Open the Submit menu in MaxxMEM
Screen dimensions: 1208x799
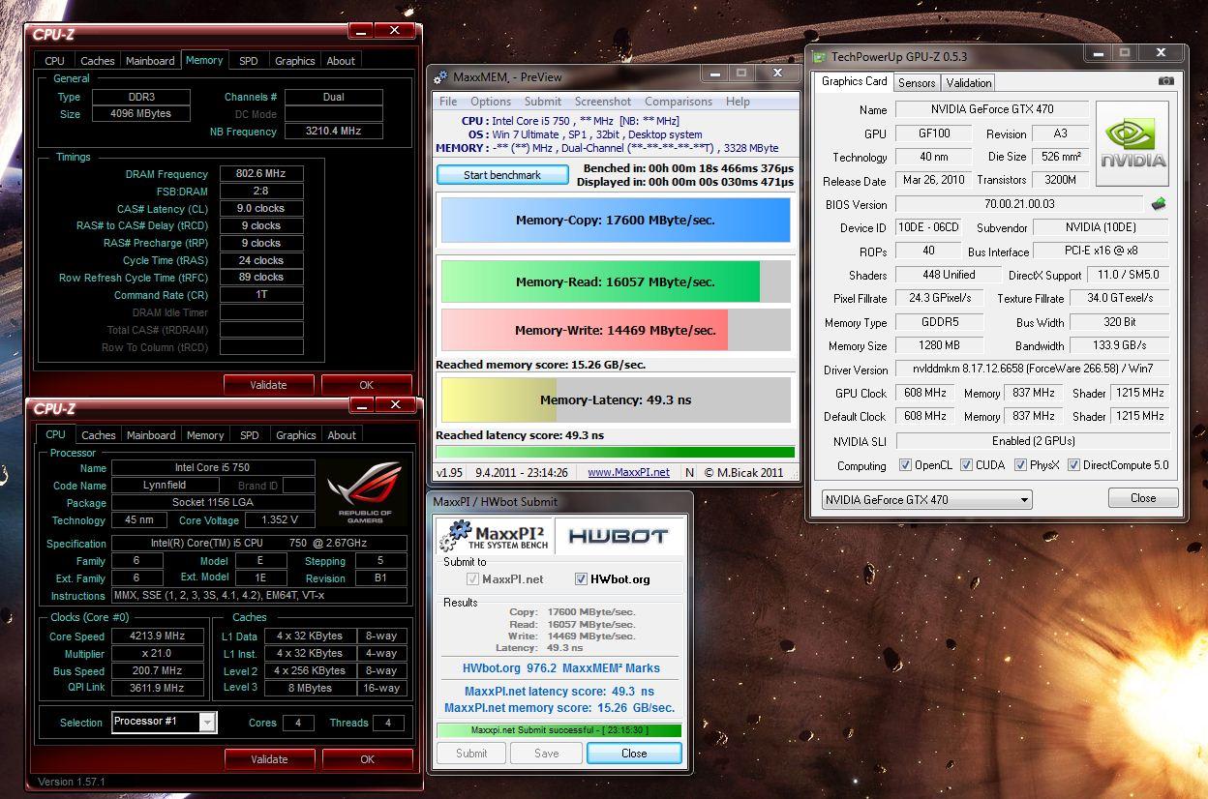tap(543, 102)
